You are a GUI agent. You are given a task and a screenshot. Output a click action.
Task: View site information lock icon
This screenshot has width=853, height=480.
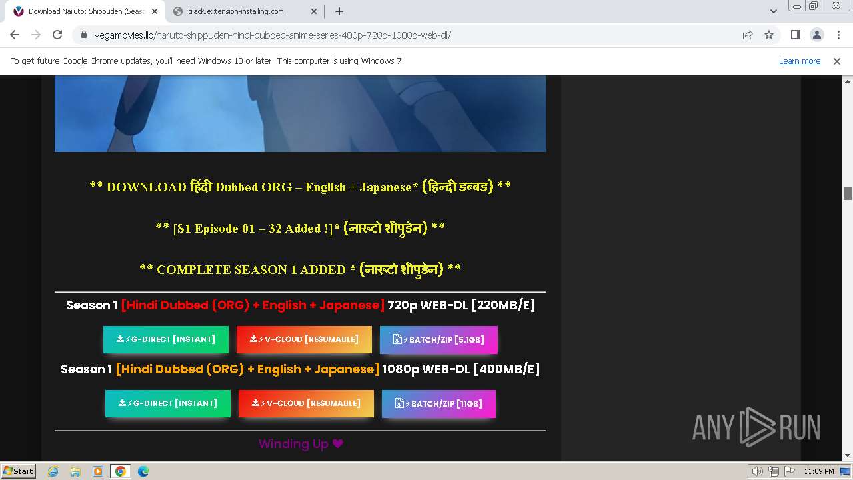[84, 35]
